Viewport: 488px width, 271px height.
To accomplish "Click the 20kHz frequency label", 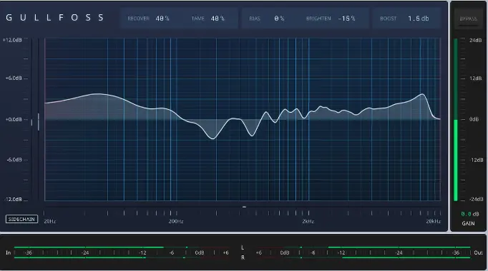I will (x=433, y=221).
